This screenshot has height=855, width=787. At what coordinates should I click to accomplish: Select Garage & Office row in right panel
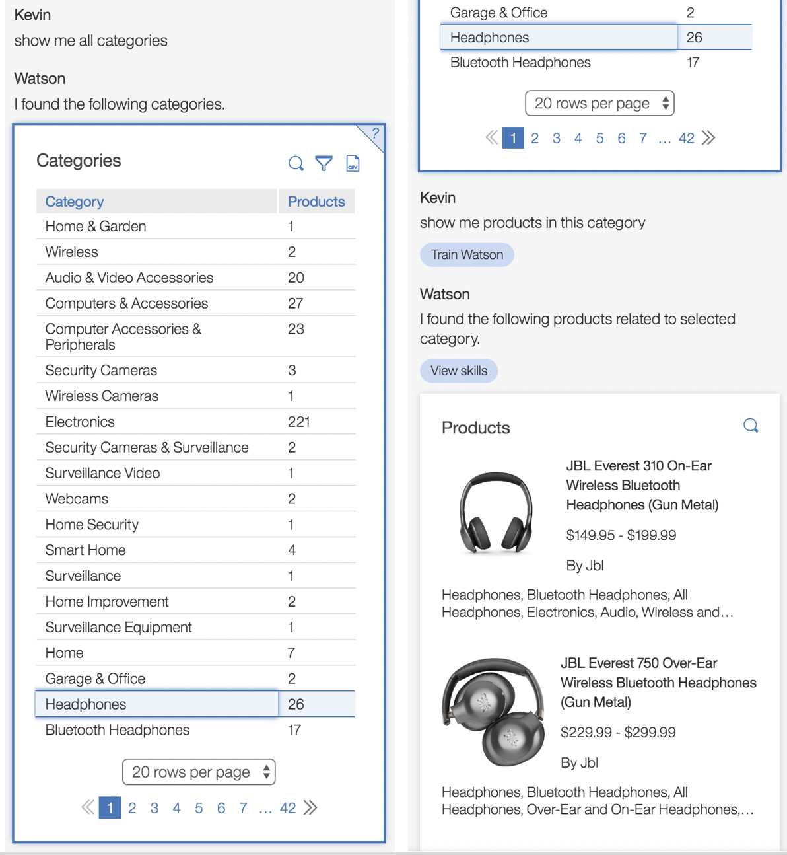596,12
